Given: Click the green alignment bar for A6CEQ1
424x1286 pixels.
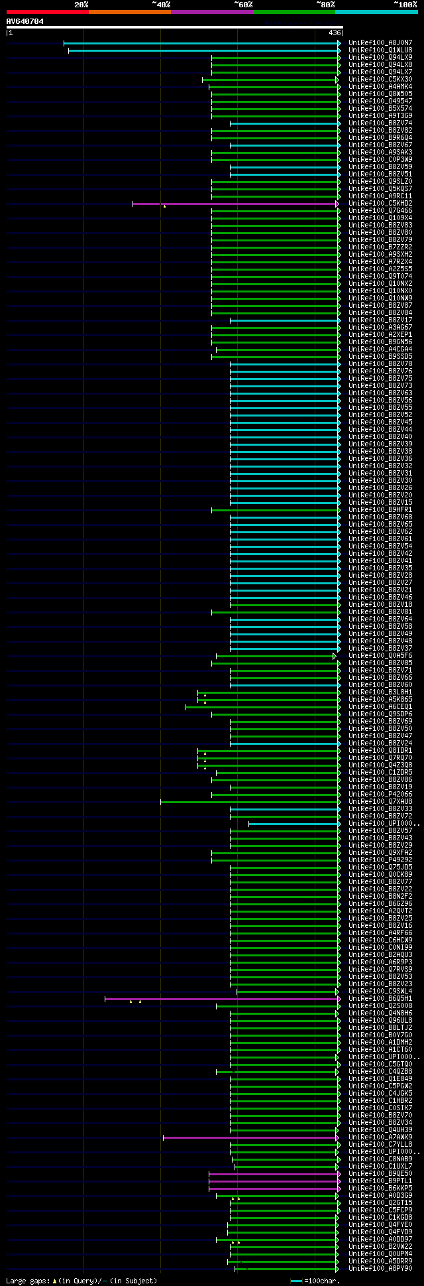Looking at the screenshot, I should tap(262, 707).
